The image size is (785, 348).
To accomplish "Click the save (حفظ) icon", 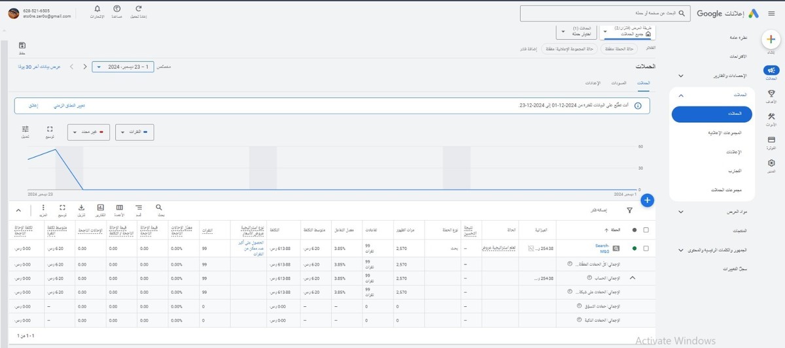I will pos(22,46).
